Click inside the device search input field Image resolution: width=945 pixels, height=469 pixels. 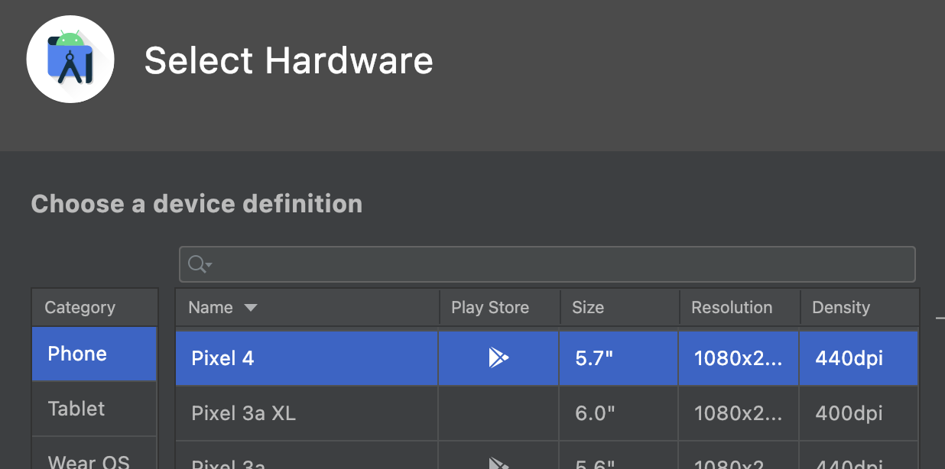535,264
